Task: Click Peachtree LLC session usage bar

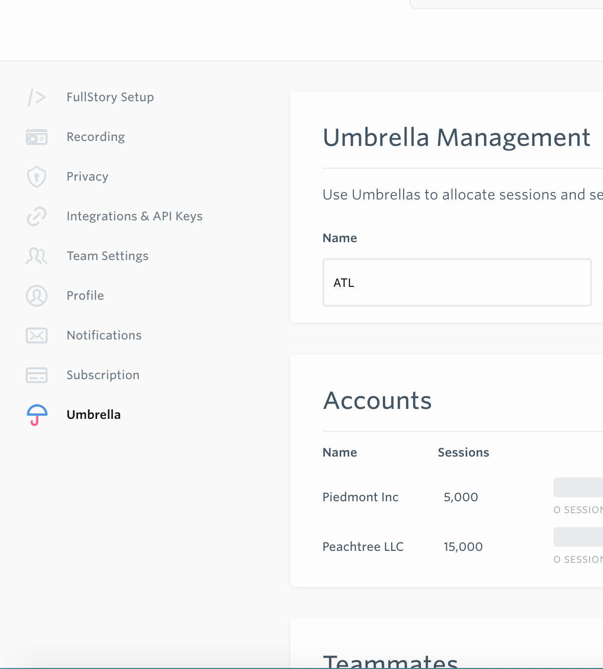Action: (x=578, y=537)
